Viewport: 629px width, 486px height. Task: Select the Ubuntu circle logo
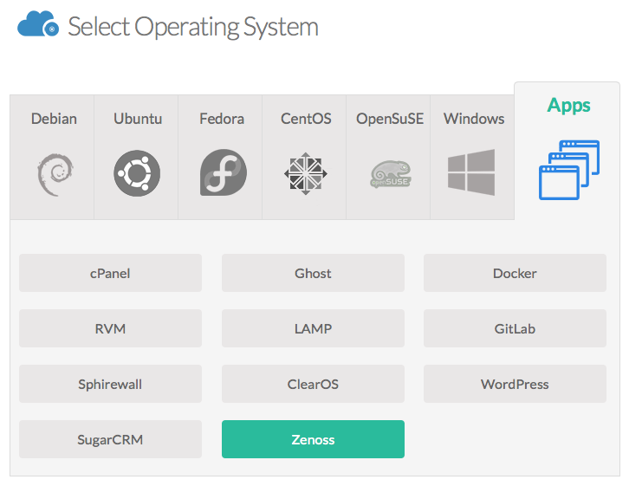click(x=137, y=173)
